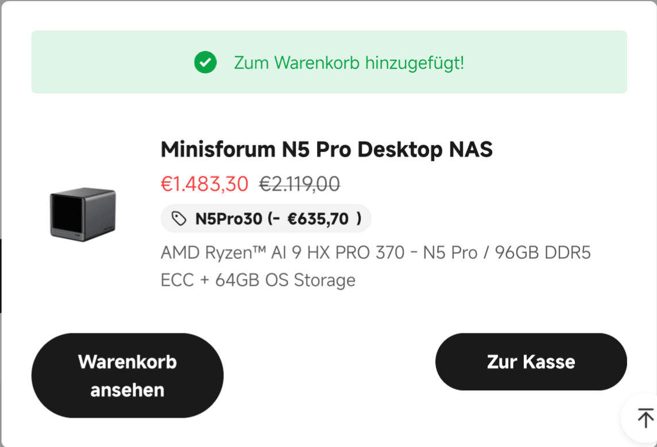Click blank modal area between the two buttons

coord(328,367)
